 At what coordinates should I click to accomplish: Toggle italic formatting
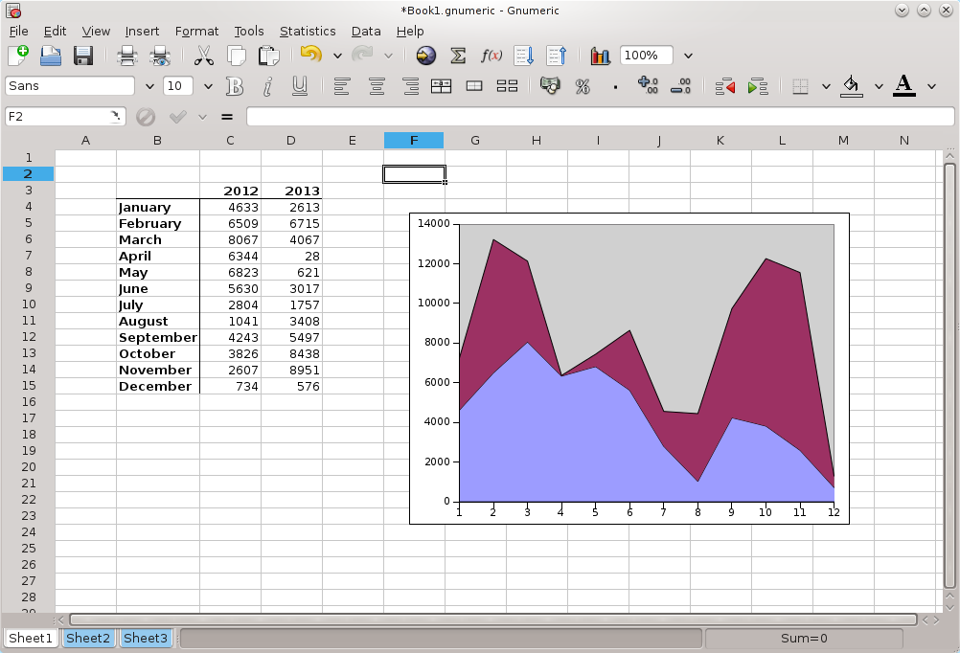pyautogui.click(x=267, y=86)
